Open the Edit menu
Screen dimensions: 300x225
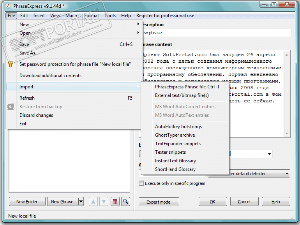pyautogui.click(x=24, y=16)
